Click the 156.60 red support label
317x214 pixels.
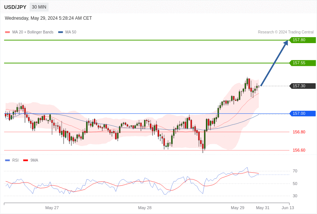tap(299, 150)
